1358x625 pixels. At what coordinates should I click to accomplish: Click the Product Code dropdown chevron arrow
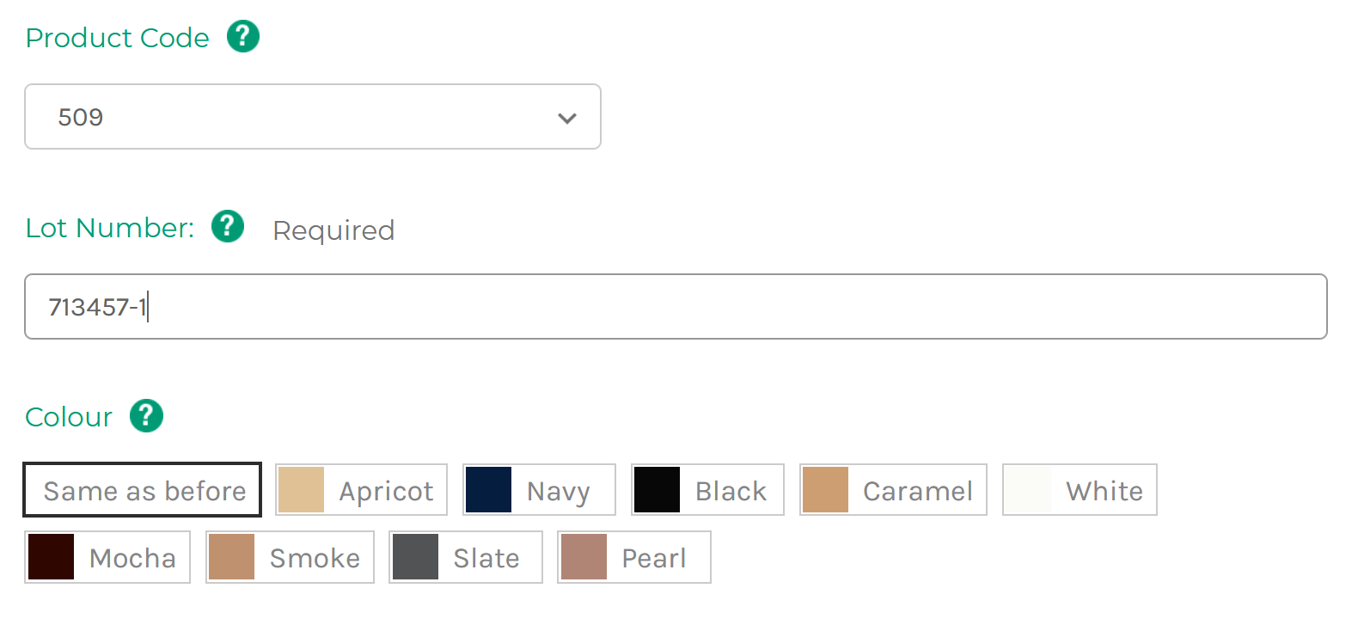[x=567, y=118]
